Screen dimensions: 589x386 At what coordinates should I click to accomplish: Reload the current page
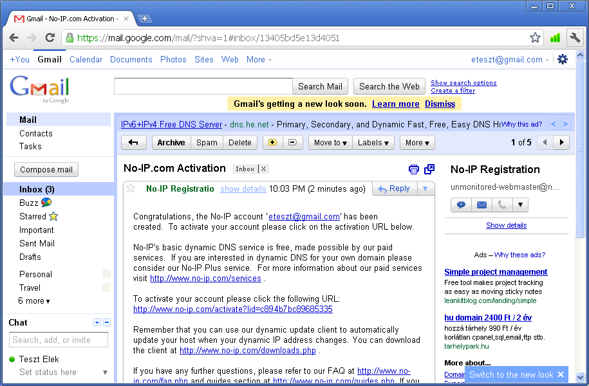tap(50, 37)
